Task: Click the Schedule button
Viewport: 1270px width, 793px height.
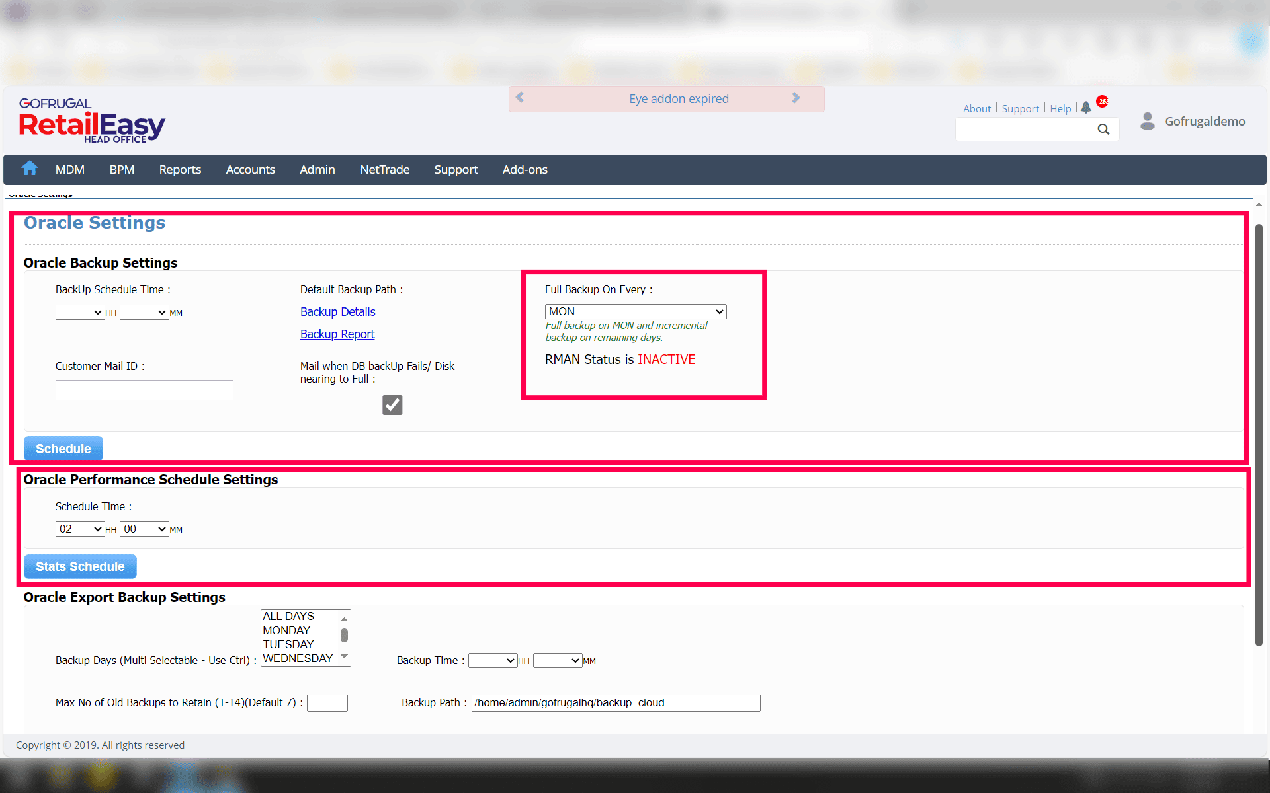Action: (x=63, y=449)
